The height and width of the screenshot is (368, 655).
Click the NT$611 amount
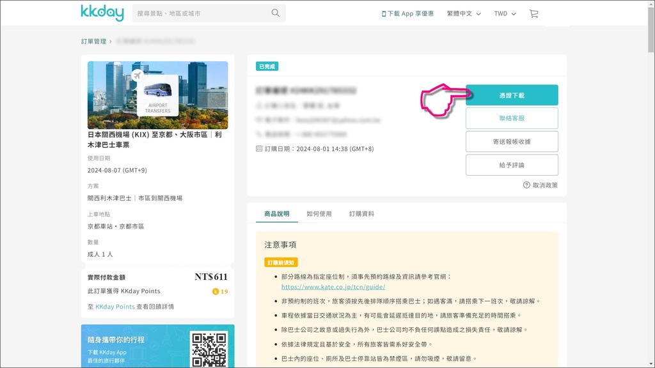[x=211, y=277]
